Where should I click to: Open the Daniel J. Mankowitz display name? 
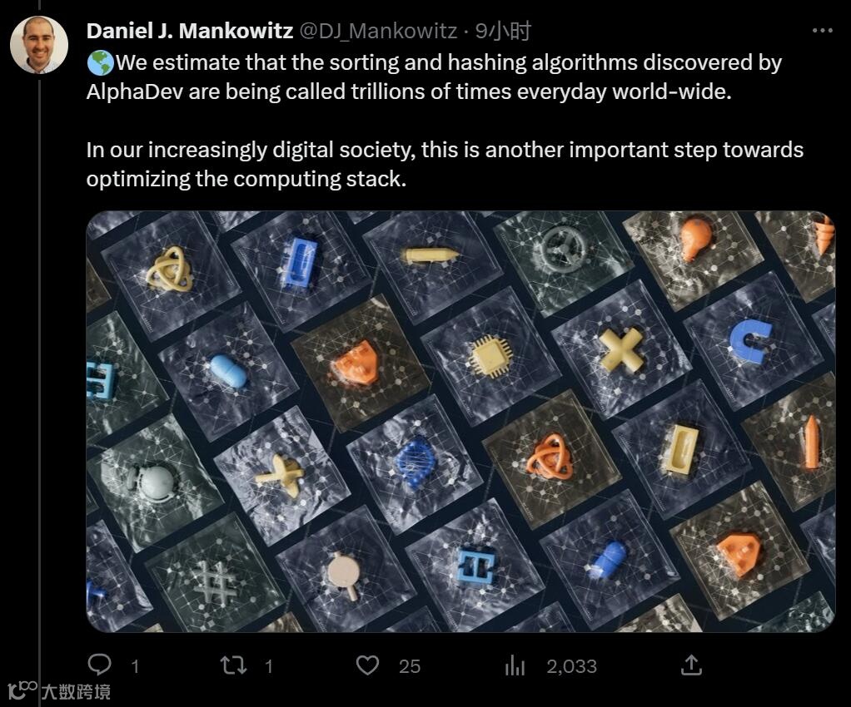click(189, 31)
